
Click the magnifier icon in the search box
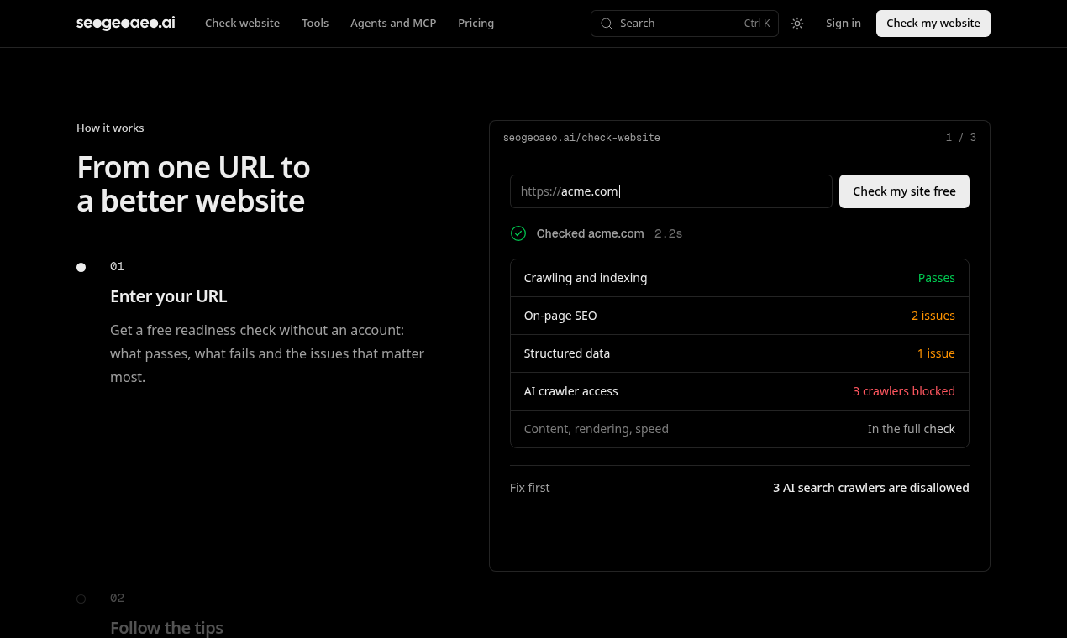[x=607, y=24]
